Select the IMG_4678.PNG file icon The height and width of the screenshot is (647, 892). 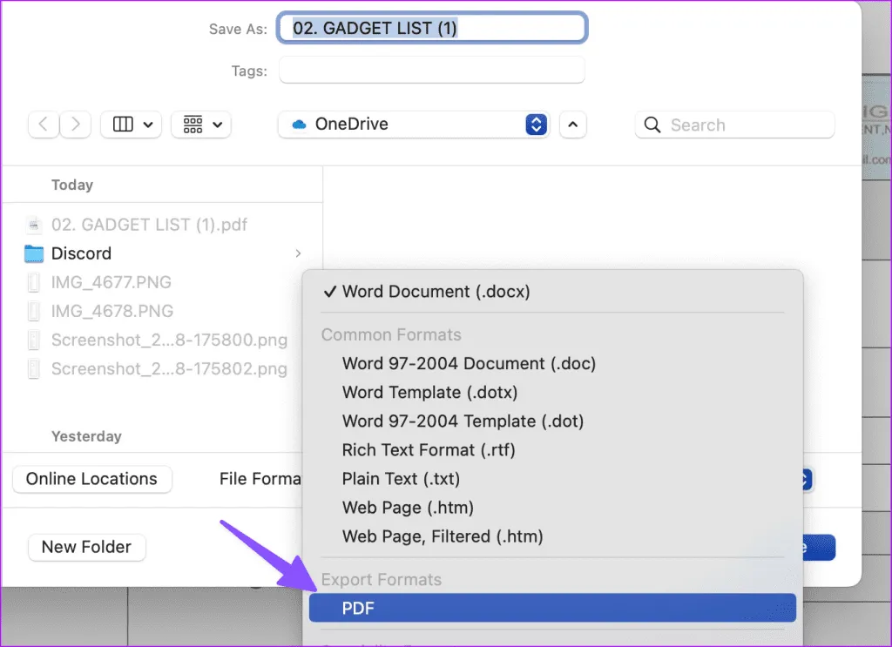(x=34, y=311)
